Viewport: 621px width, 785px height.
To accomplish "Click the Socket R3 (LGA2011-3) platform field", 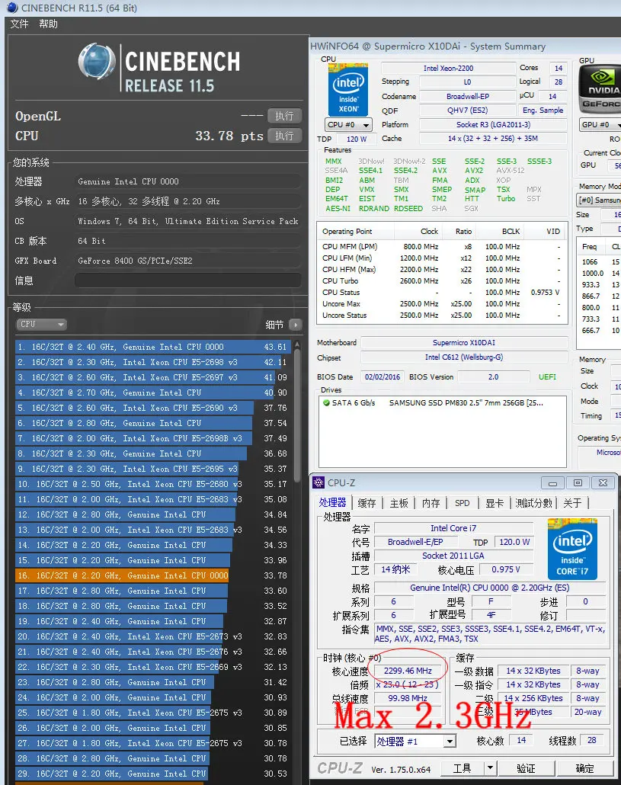I will pos(494,125).
